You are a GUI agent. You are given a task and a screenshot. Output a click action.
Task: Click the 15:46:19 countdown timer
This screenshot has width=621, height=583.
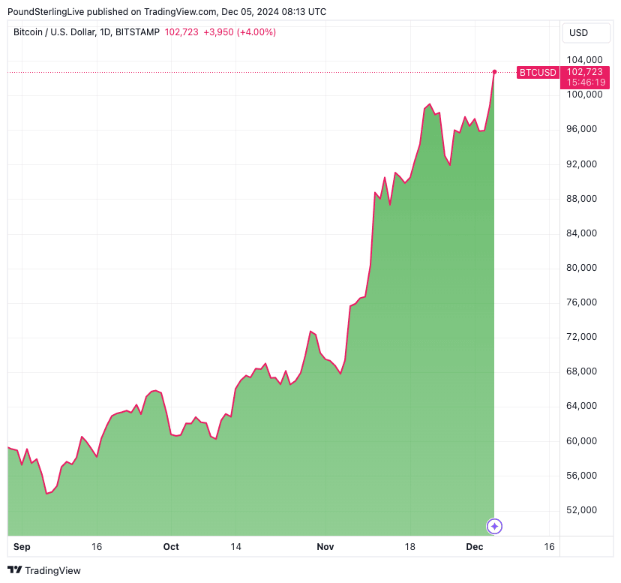coord(586,83)
